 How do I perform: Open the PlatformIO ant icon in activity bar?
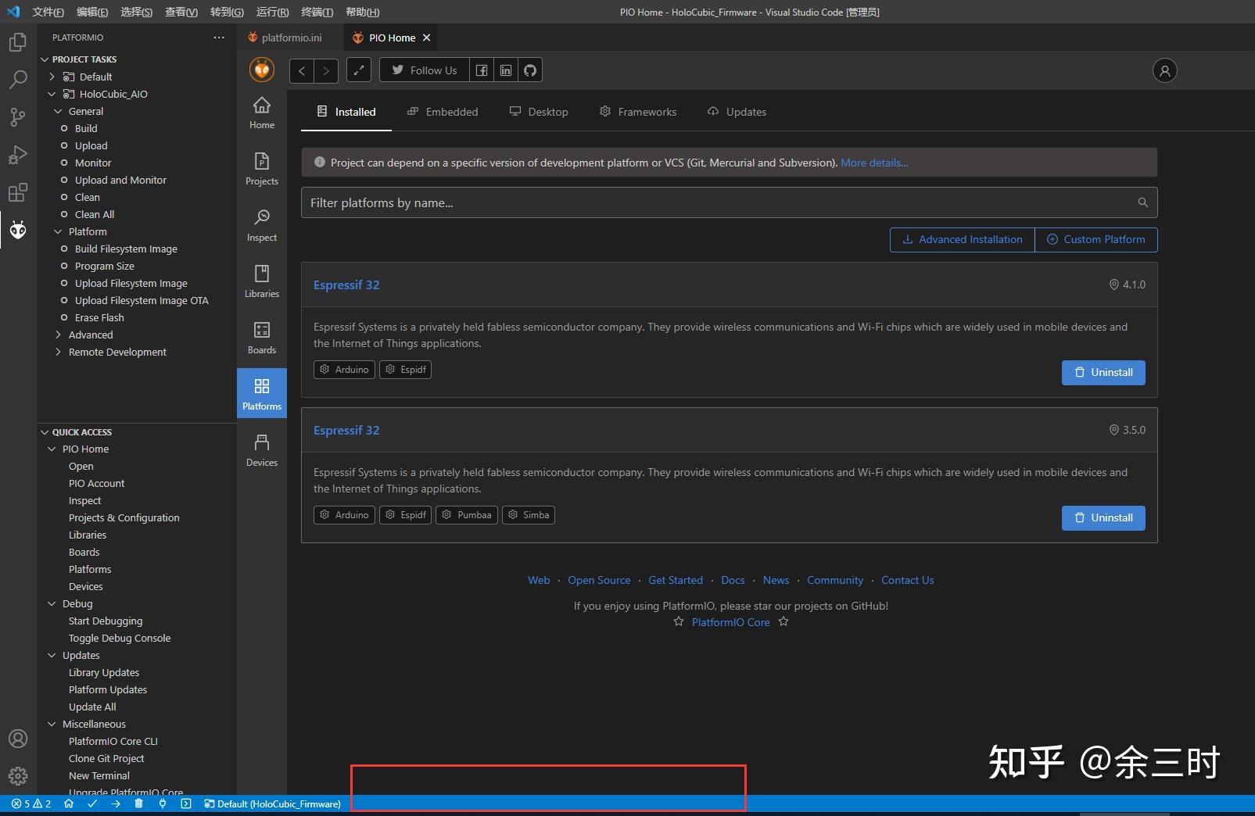coord(17,230)
